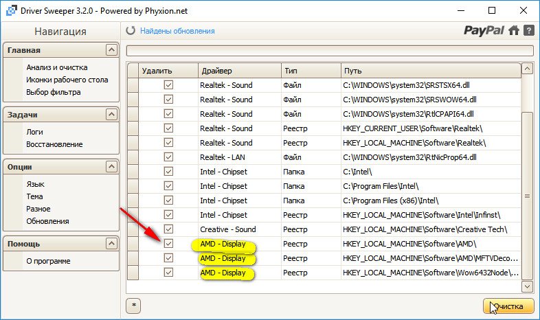Click the refresh updates spinner icon
The height and width of the screenshot is (320, 540).
[x=131, y=31]
